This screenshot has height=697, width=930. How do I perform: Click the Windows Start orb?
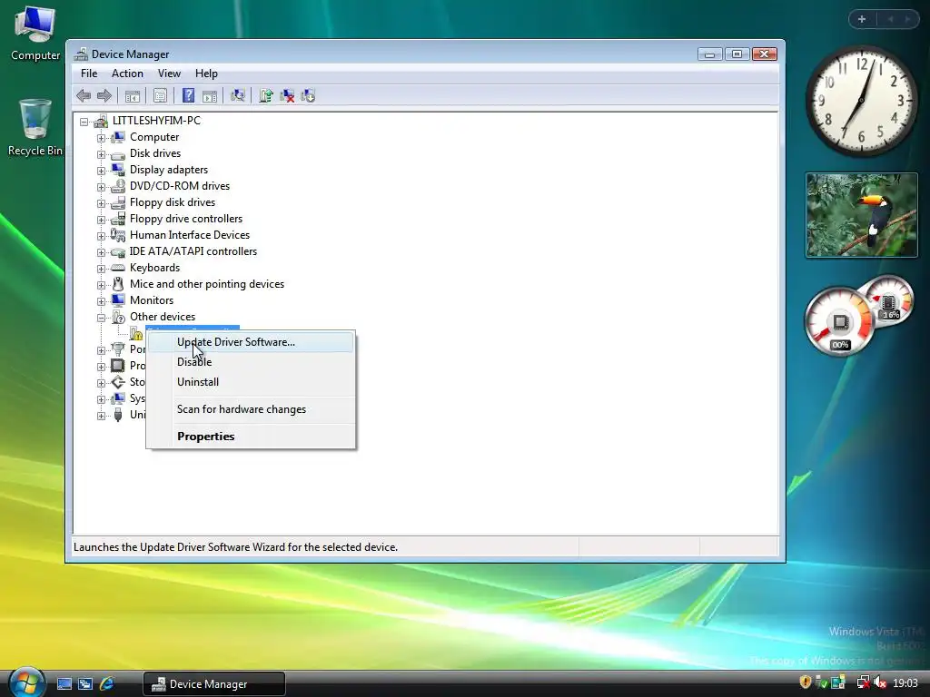[26, 682]
